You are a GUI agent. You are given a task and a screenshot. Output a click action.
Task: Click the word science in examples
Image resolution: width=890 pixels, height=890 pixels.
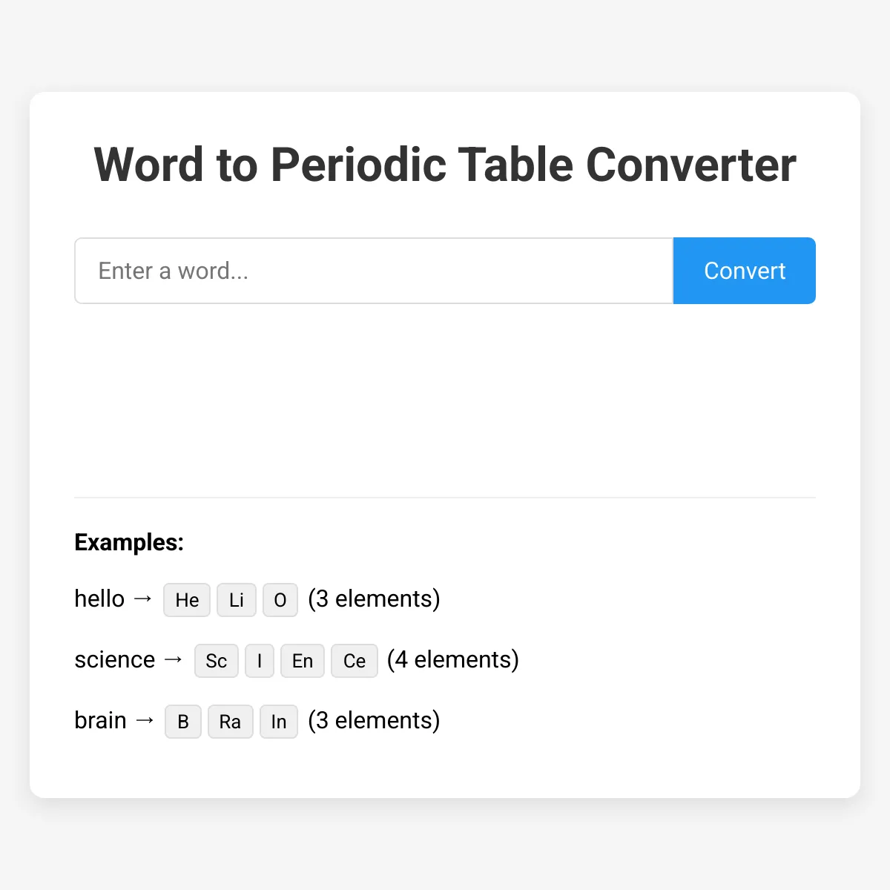point(115,659)
